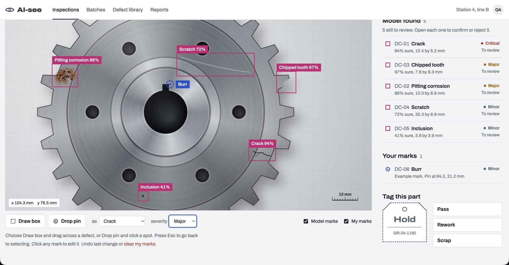
Task: Check the DC-02 Pitting corrosion review box
Action: pos(388,86)
